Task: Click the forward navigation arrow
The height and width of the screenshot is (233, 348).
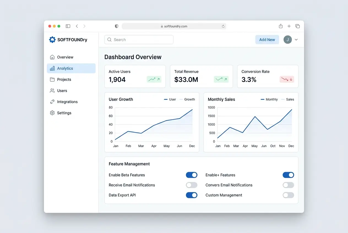Action: [85, 26]
